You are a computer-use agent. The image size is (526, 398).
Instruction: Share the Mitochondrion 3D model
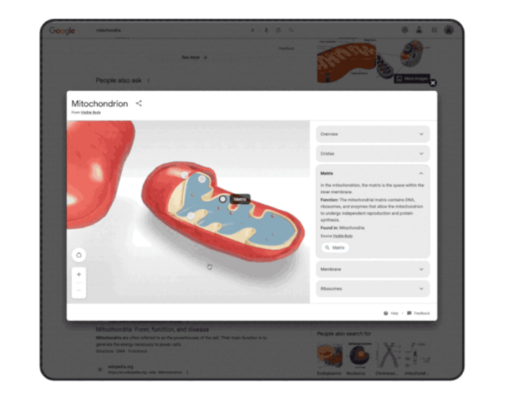(x=139, y=103)
